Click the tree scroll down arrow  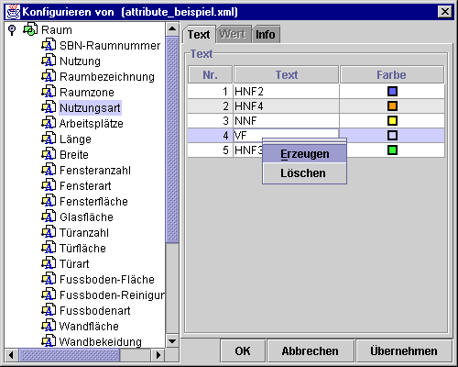[x=172, y=341]
